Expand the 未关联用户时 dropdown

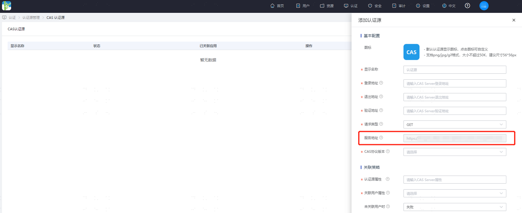tap(454, 207)
